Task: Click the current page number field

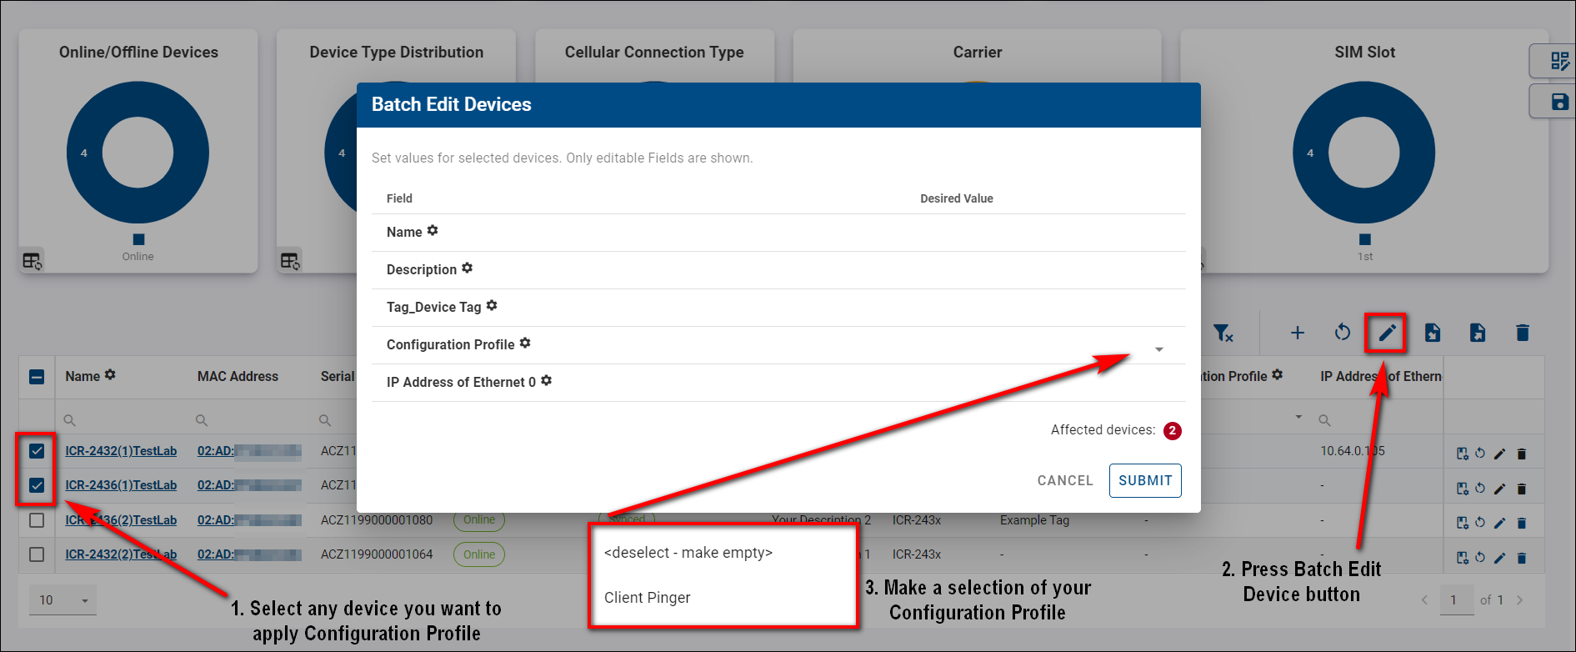Action: tap(1456, 600)
